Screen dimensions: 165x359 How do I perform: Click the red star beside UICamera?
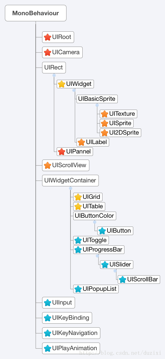48,52
